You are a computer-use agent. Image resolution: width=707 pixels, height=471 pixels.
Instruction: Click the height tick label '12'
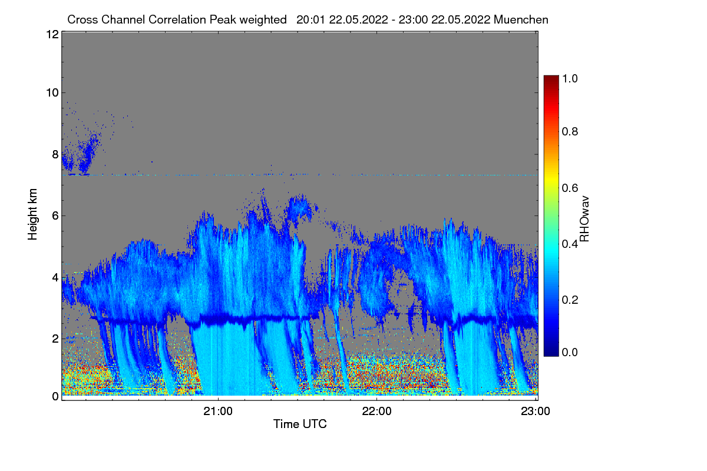point(51,34)
